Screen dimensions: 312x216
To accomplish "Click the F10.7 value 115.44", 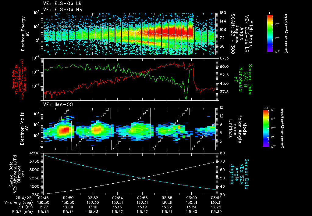I will click(68, 212).
